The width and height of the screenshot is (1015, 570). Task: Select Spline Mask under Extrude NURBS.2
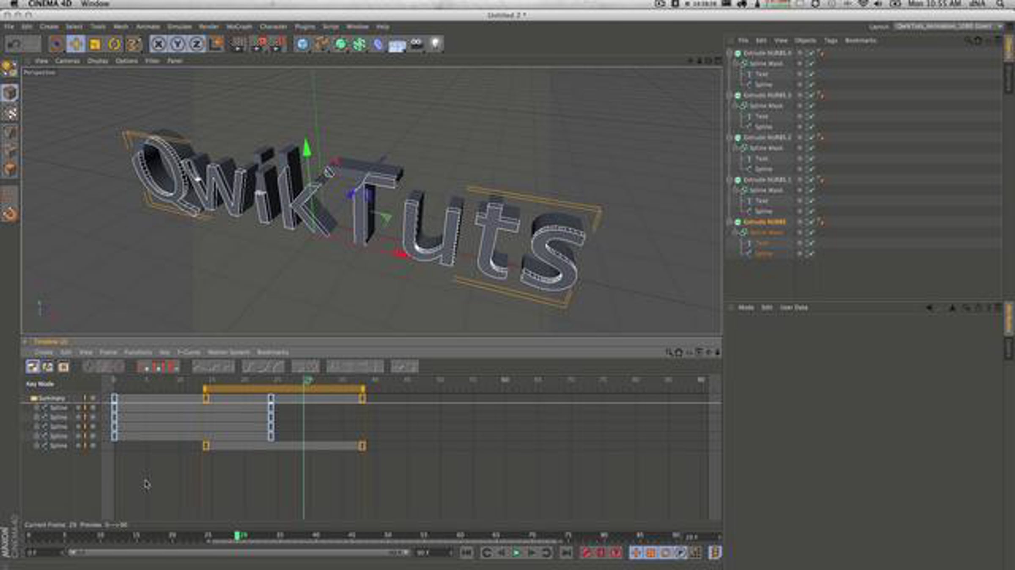766,148
